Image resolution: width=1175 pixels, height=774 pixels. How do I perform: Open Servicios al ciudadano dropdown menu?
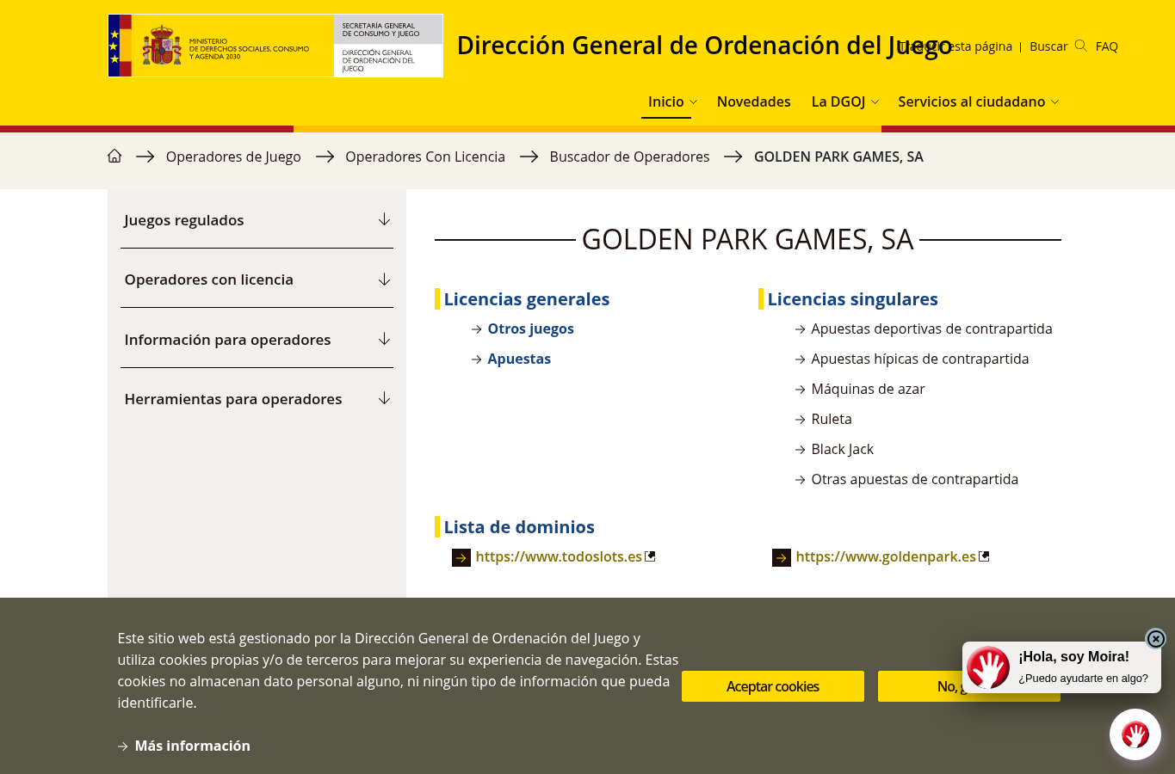(x=978, y=101)
